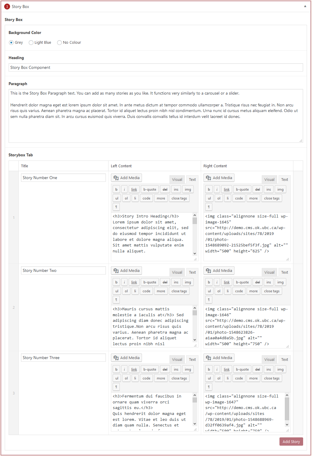
Task: Click paragraph mark icon in Story Two right toolbar
Action: tap(209, 300)
